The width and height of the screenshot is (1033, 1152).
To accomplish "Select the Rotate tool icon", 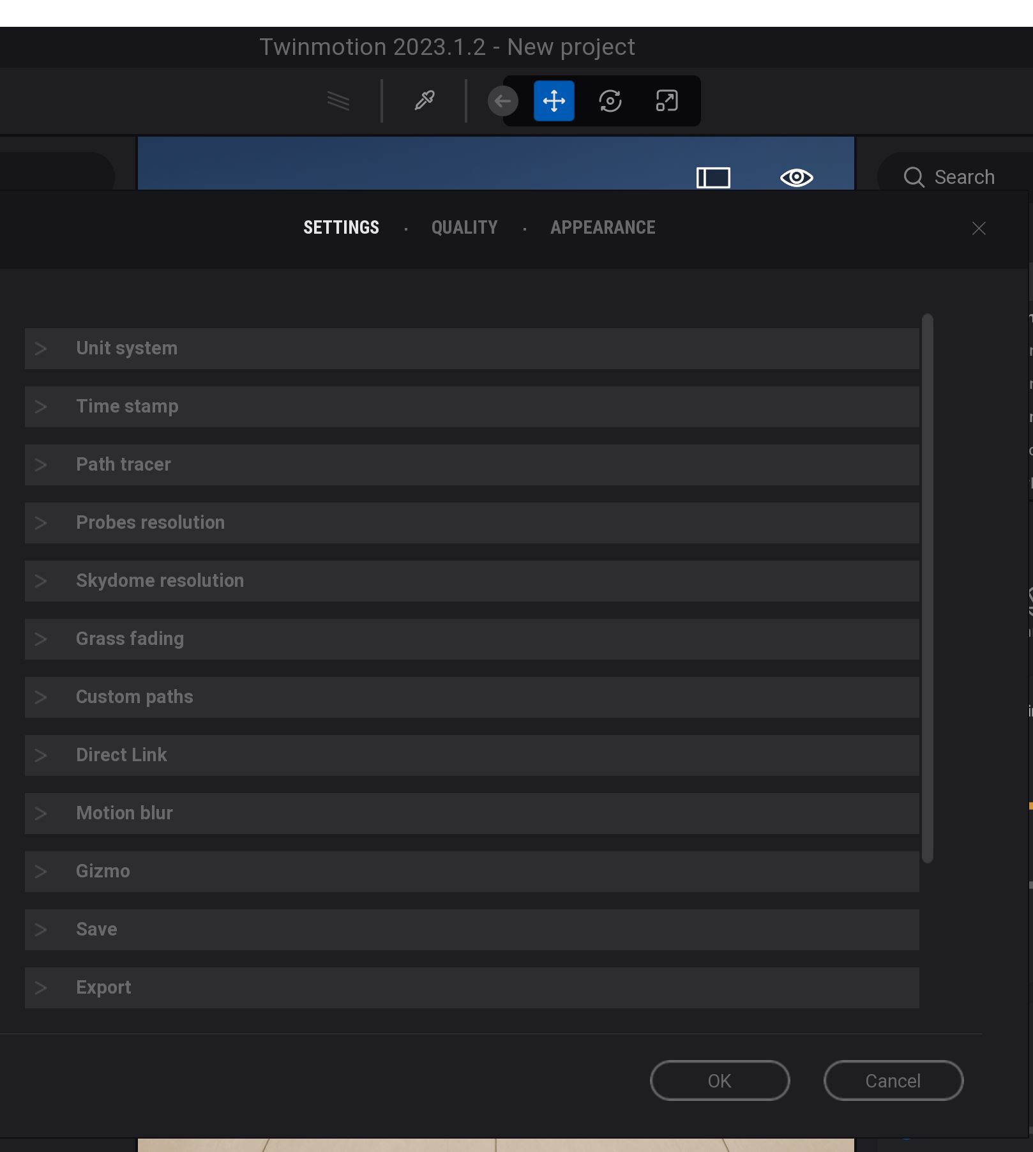I will [610, 101].
